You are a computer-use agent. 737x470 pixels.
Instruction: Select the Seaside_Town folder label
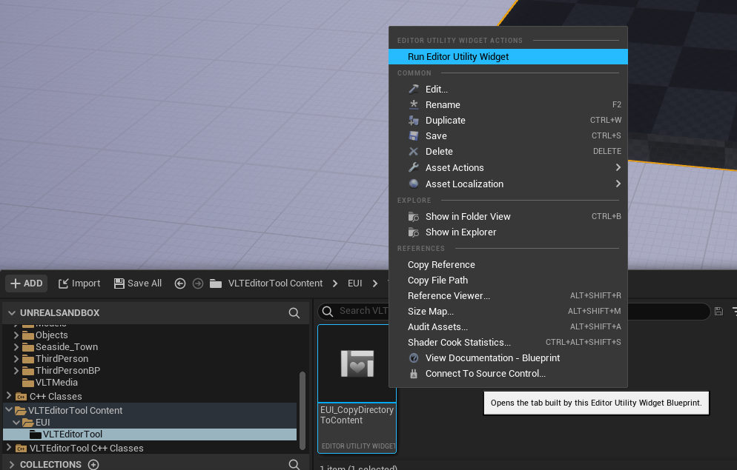[x=67, y=347]
